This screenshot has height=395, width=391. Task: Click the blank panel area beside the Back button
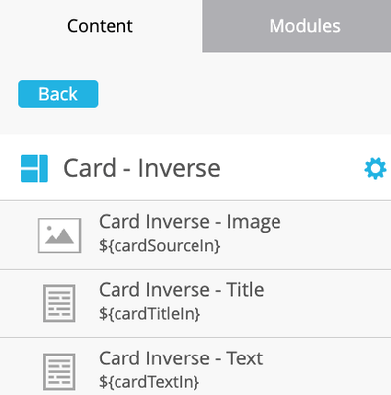point(244,94)
